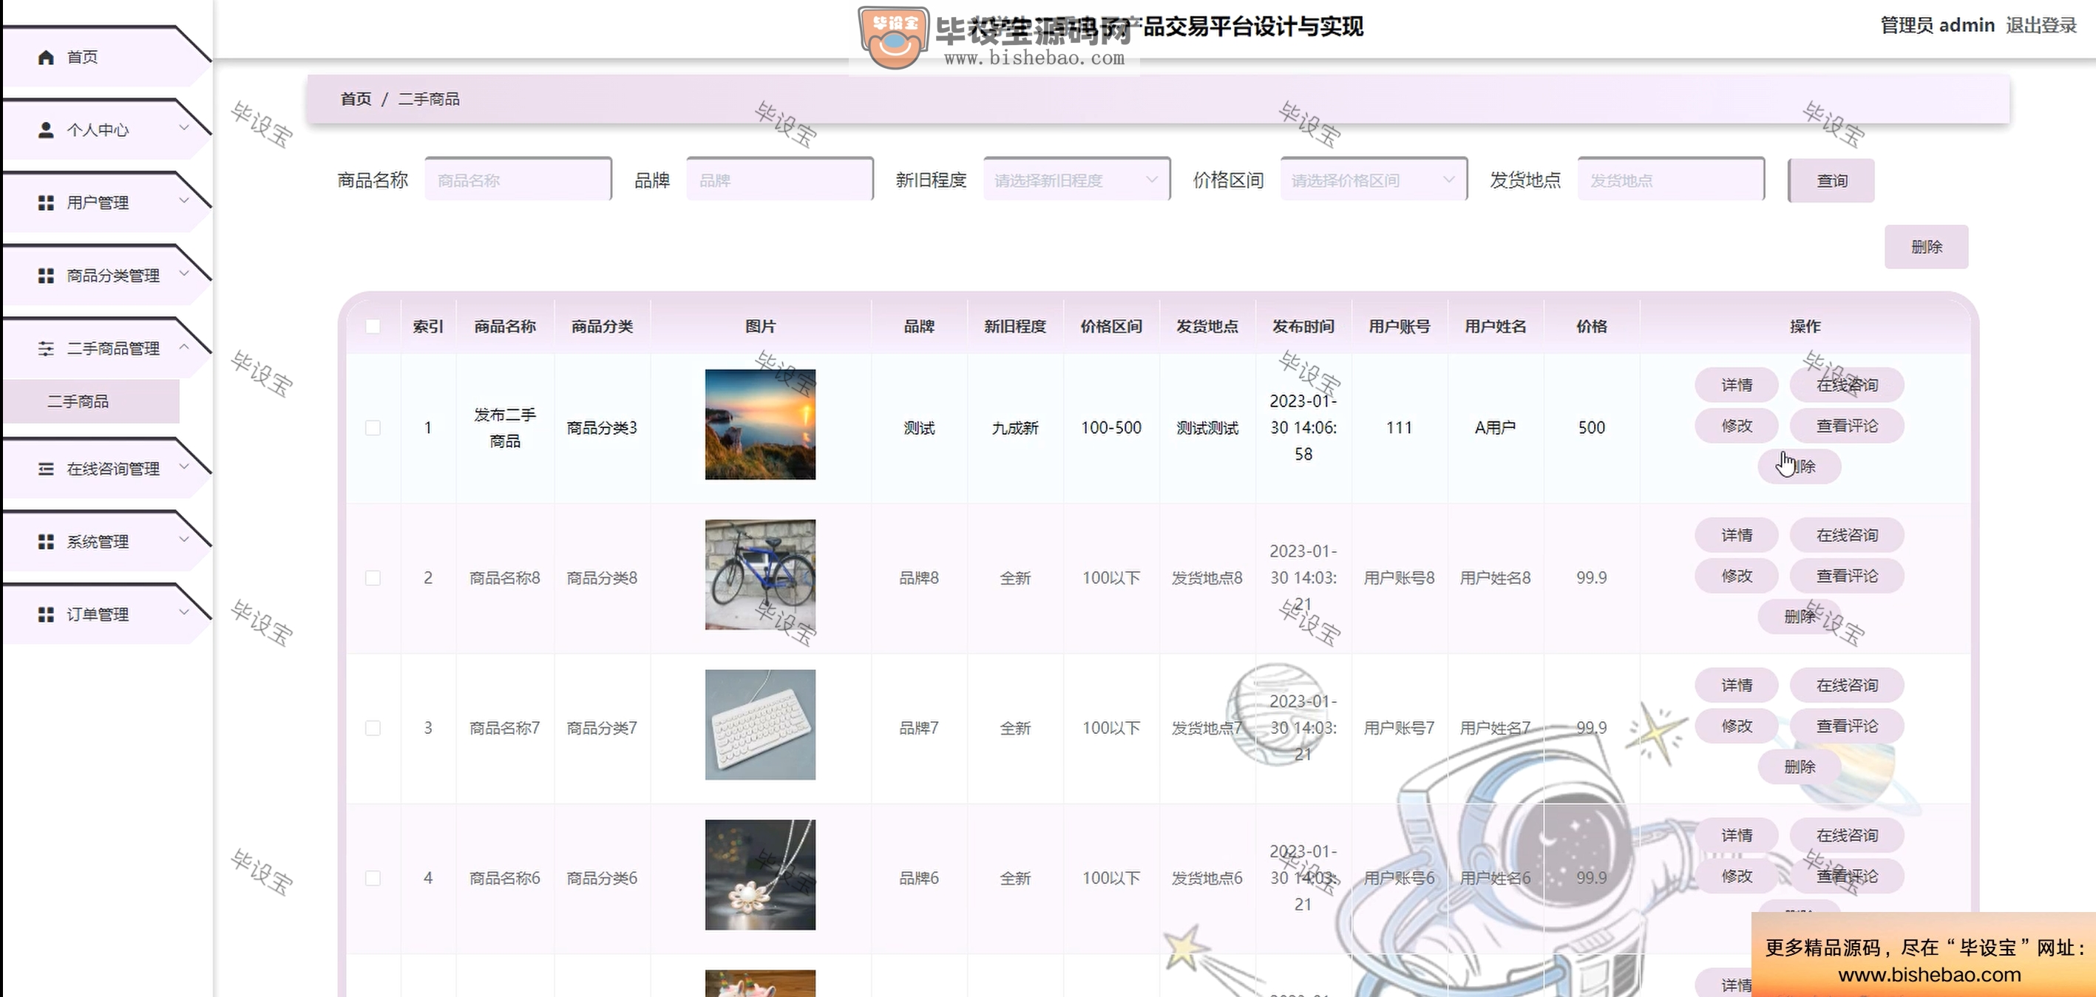Check the checkbox for 商品名称6 row

373,878
